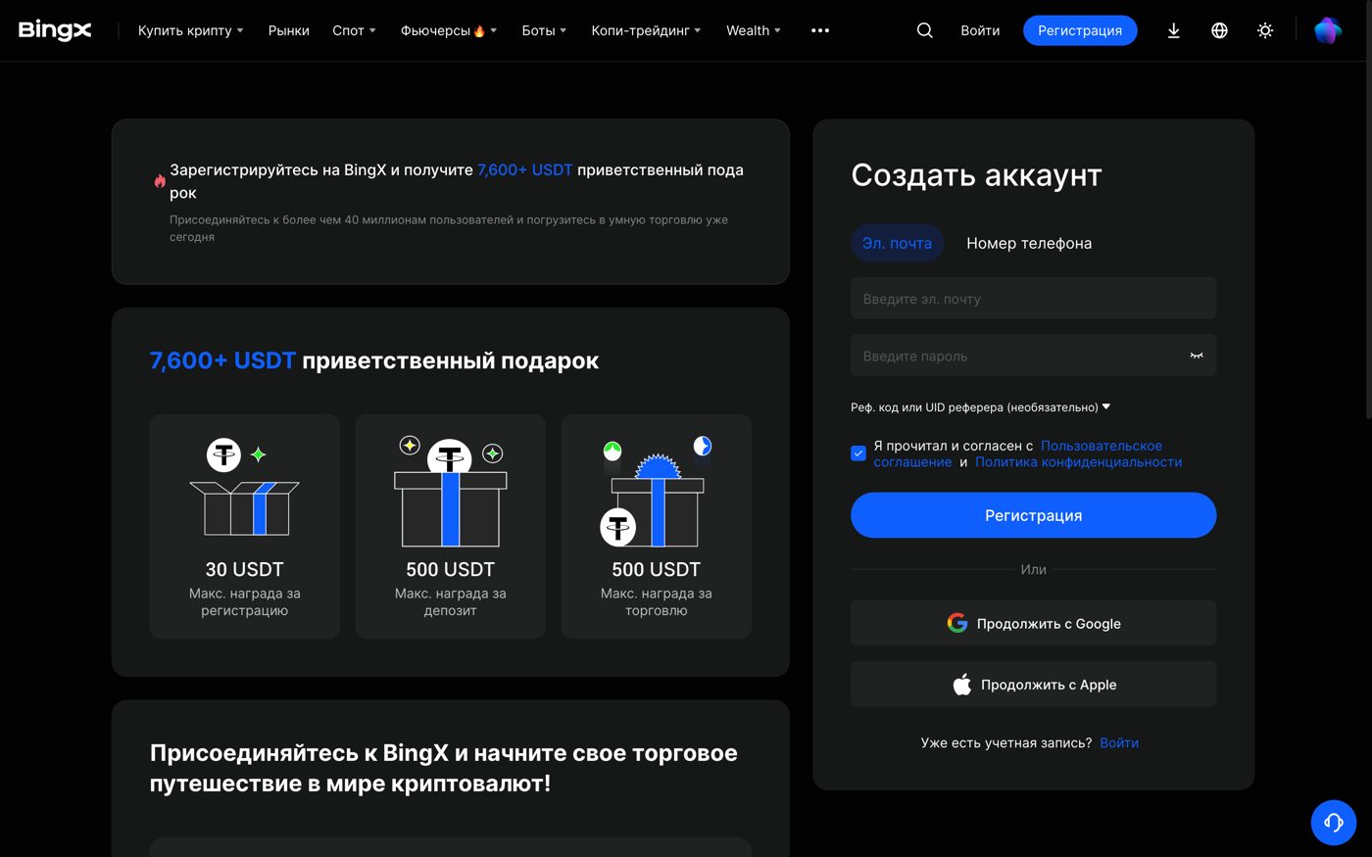Image resolution: width=1372 pixels, height=857 pixels.
Task: Open the language globe icon
Action: [1219, 30]
